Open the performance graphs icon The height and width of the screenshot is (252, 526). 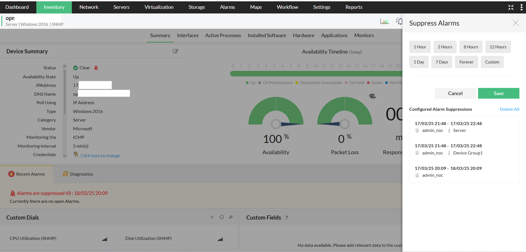[385, 21]
